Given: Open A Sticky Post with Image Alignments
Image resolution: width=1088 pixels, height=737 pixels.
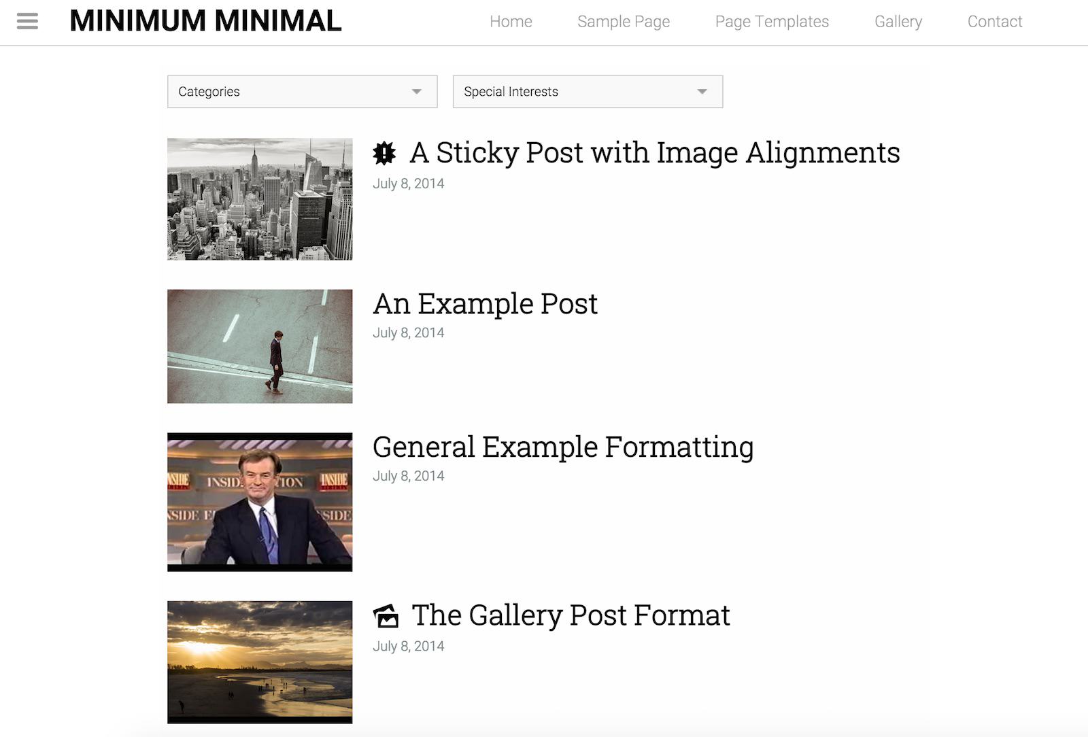Looking at the screenshot, I should [x=654, y=153].
